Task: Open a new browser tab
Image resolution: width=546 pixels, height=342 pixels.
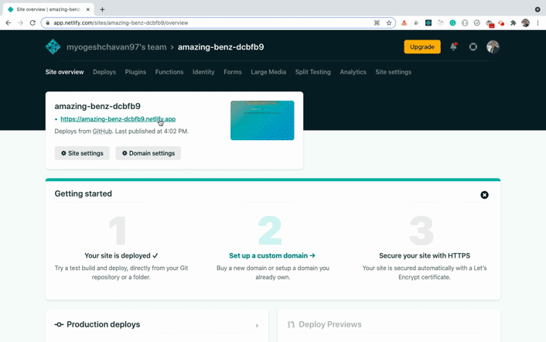Action: click(x=102, y=9)
